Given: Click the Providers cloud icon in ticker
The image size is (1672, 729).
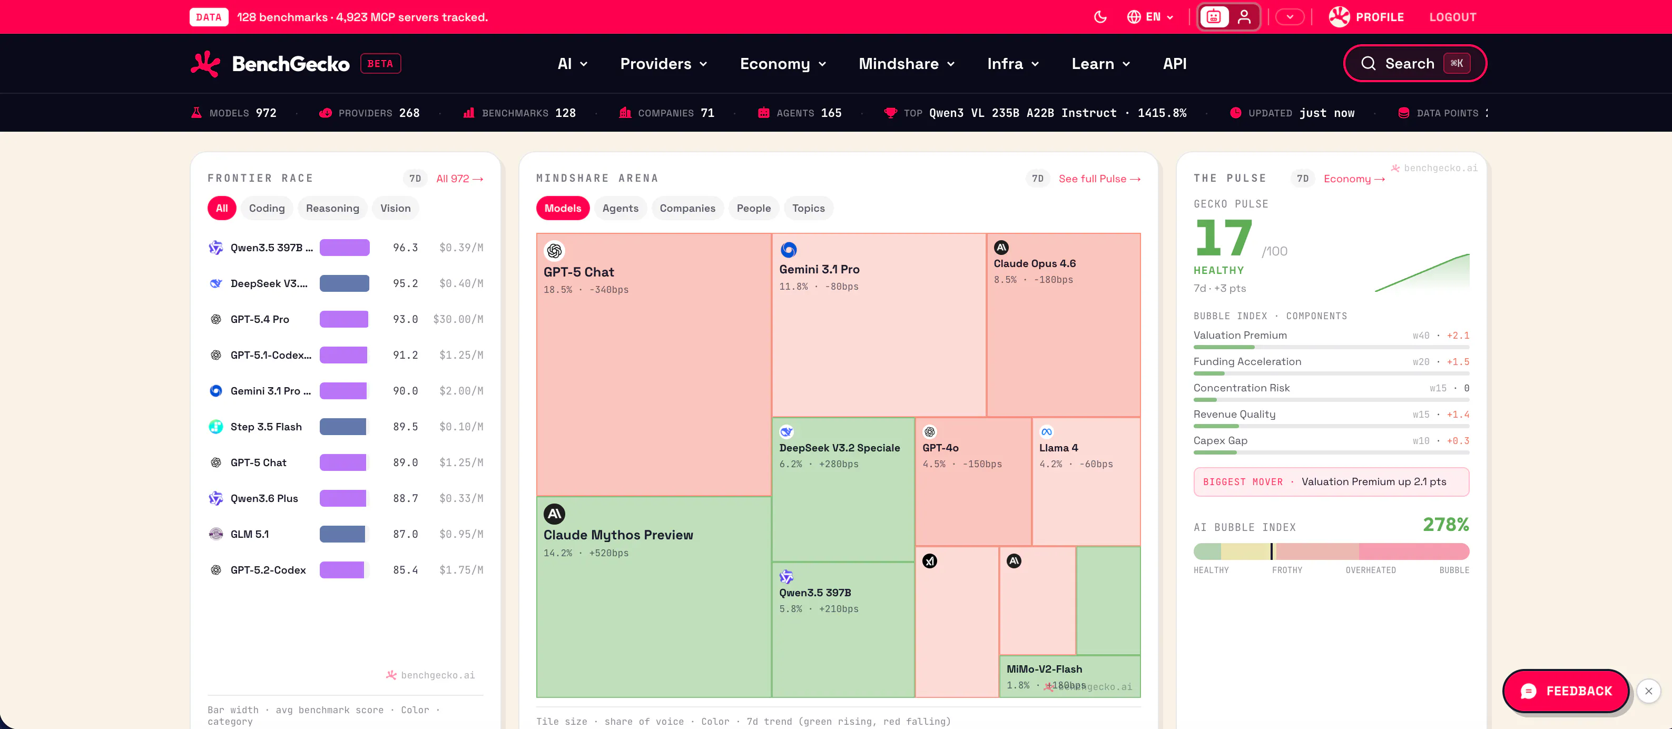Looking at the screenshot, I should [325, 112].
